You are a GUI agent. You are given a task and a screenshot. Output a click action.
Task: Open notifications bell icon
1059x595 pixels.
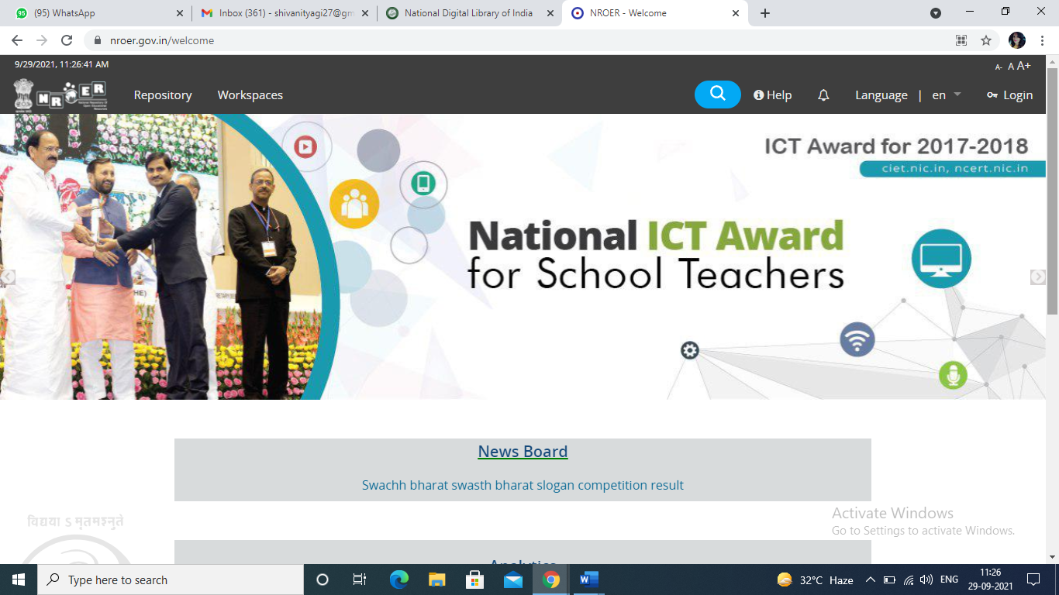click(x=823, y=95)
